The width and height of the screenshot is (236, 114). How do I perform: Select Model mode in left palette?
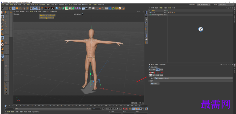3,17
